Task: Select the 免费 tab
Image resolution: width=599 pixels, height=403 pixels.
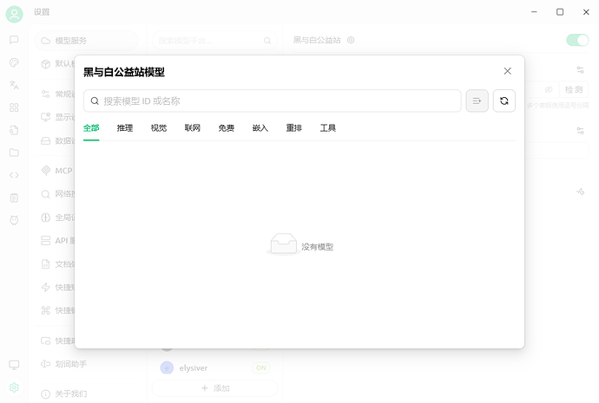Action: 227,128
